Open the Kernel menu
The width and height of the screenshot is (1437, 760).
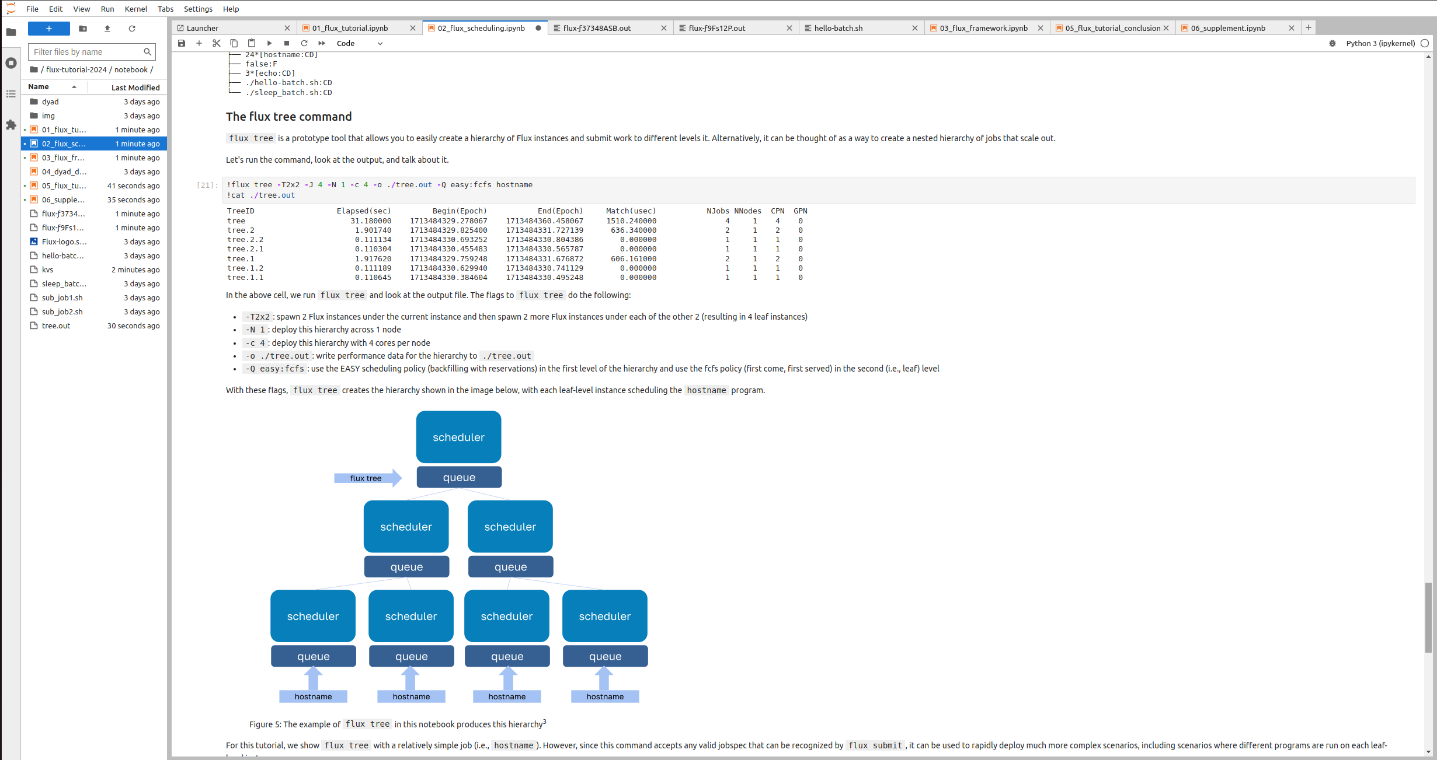click(x=135, y=9)
